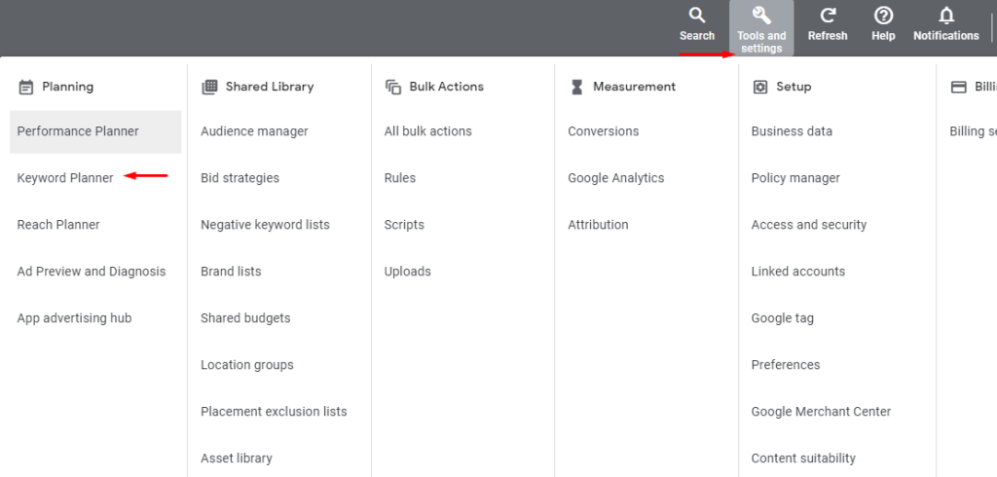The image size is (997, 477).
Task: Open Linked accounts in Setup
Action: 798,272
